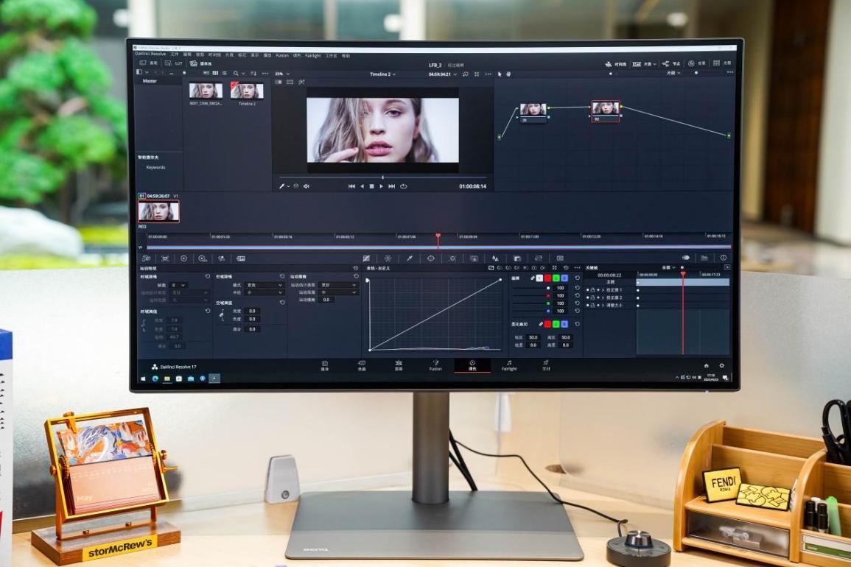
Task: Toggle the Timeline panel button in top bar
Action: pyautogui.click(x=615, y=64)
